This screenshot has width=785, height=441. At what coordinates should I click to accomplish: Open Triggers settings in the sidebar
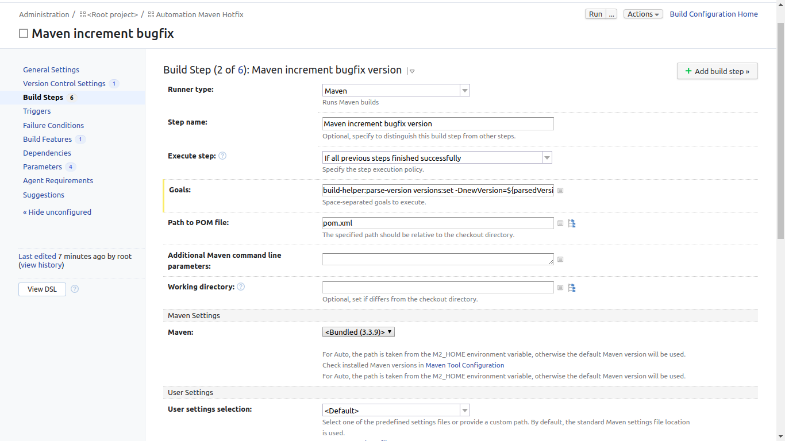click(37, 111)
